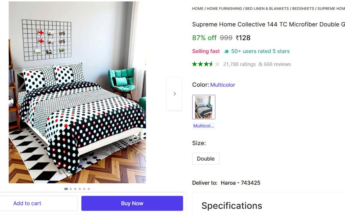345x215 pixels.
Task: Change delivery location Haroa - 743425
Action: (240, 183)
